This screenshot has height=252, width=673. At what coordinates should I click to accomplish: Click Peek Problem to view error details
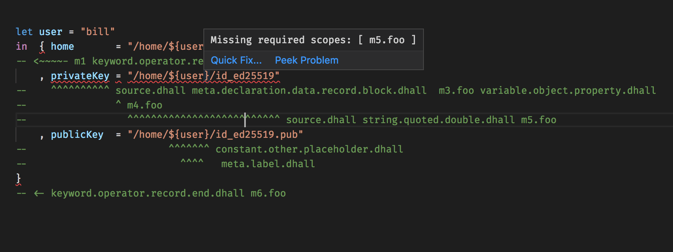coord(306,60)
